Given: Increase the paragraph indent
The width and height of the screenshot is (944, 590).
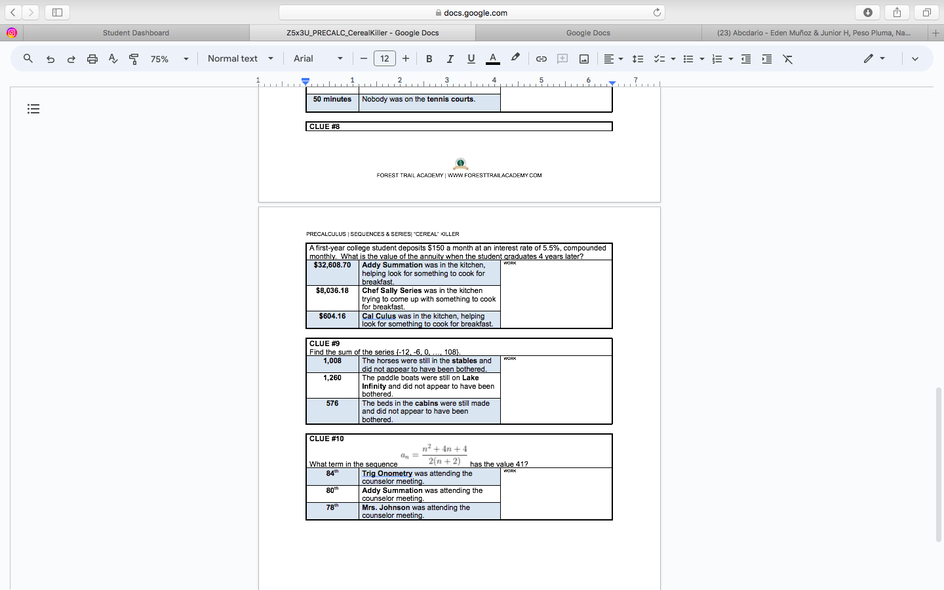Looking at the screenshot, I should [767, 59].
